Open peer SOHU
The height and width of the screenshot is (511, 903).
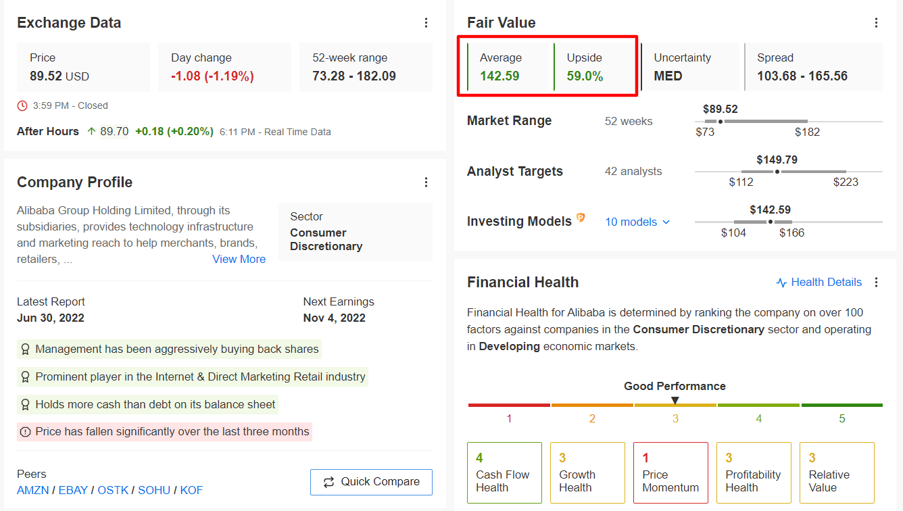click(x=154, y=490)
